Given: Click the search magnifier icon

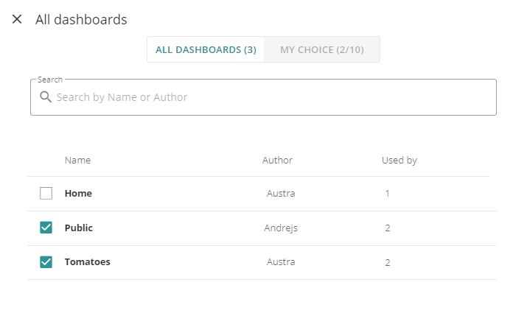Looking at the screenshot, I should point(46,97).
